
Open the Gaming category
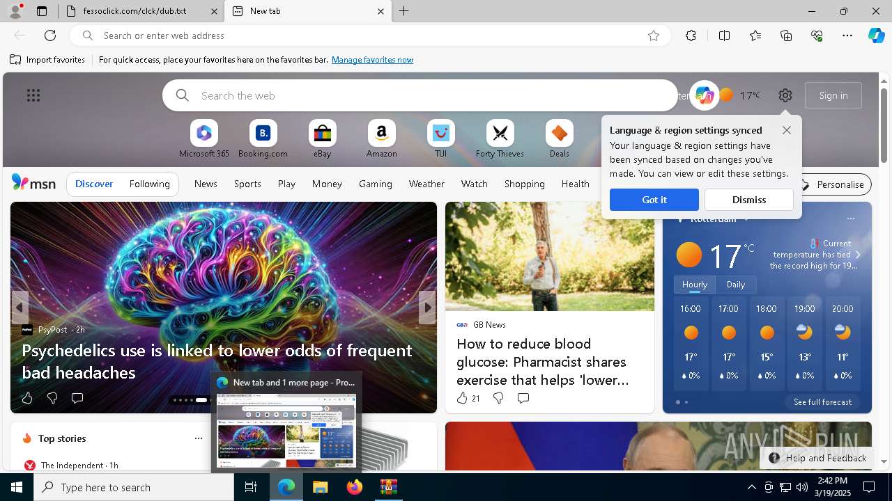(376, 184)
